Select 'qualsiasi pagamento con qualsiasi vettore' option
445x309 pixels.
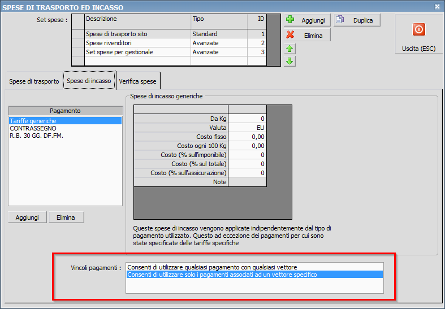pyautogui.click(x=254, y=267)
